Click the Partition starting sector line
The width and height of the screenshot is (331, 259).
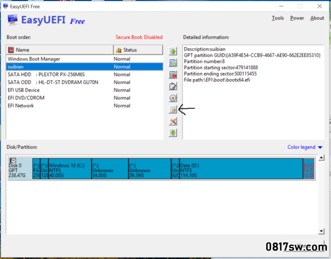point(221,68)
